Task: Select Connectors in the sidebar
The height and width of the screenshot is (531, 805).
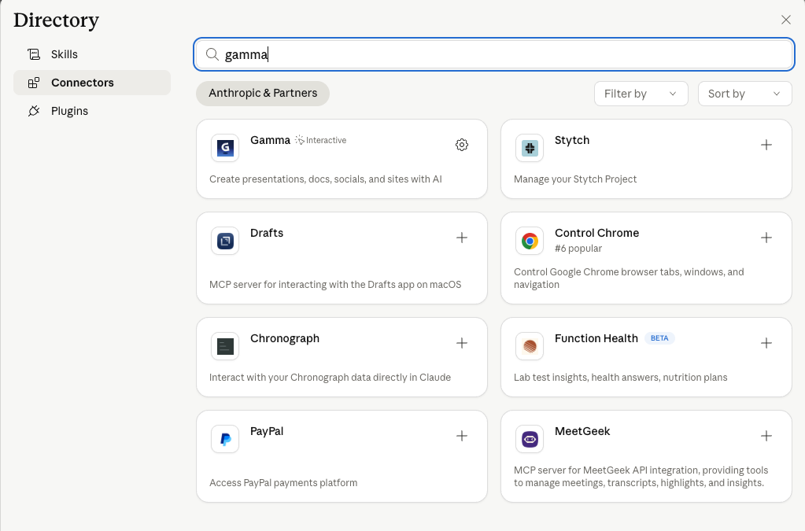Action: pyautogui.click(x=83, y=83)
